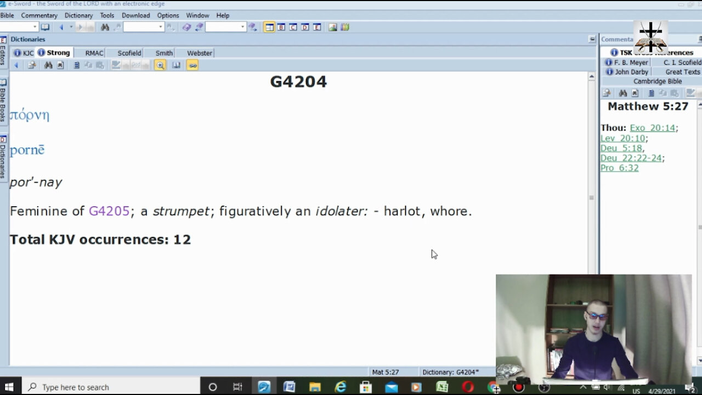702x395 pixels.
Task: Toggle the E (Editors) layout button
Action: [317, 27]
